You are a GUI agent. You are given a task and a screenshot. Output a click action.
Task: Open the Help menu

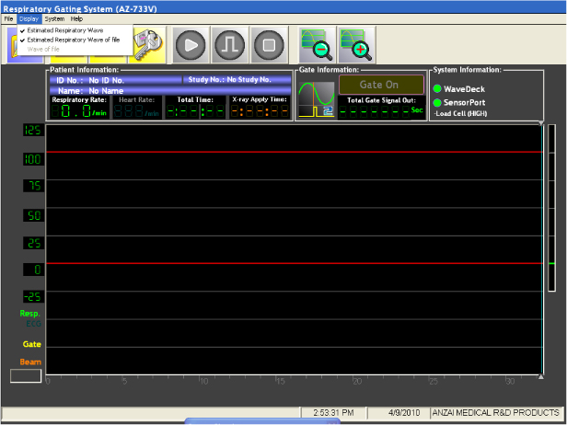pos(76,18)
